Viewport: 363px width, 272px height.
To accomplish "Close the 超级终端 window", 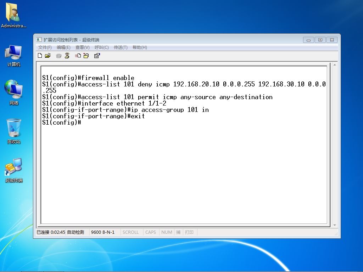I will pos(332,40).
